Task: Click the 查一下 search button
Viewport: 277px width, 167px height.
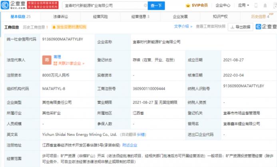Action: click(156, 6)
